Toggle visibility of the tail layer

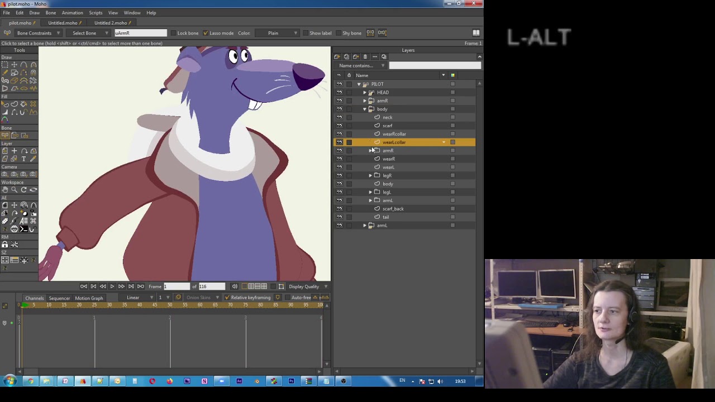(x=339, y=217)
